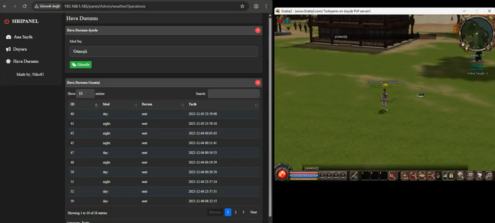
Task: Click the red HP bar in game
Action: [304, 174]
